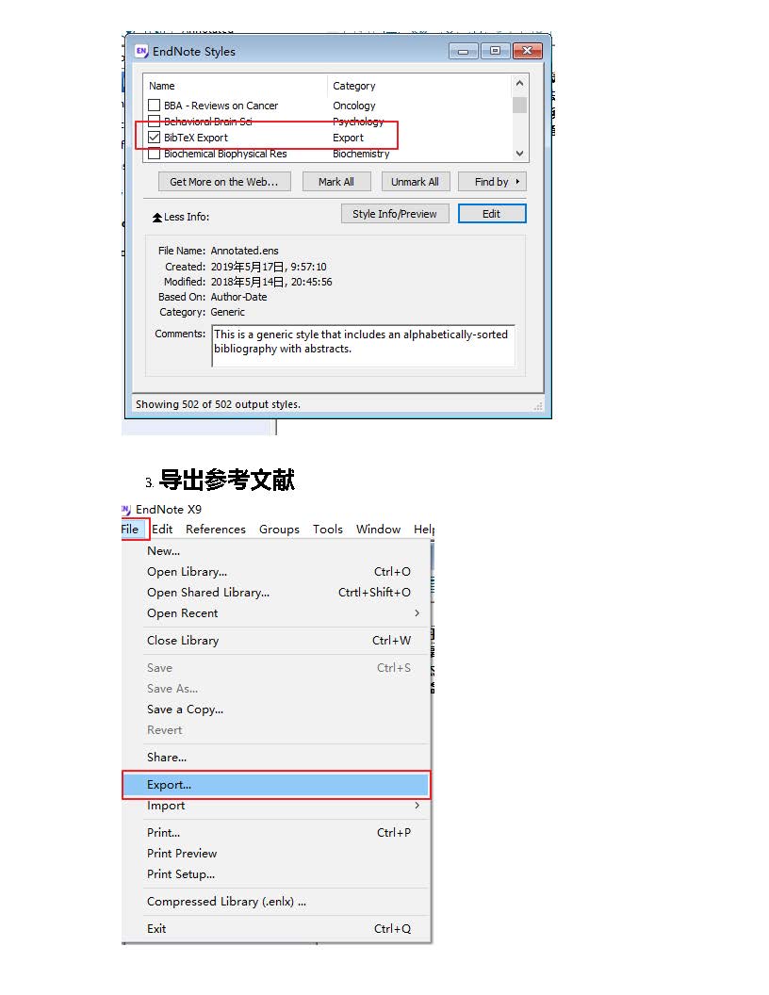
Task: Select Print Setup... menu entry
Action: (x=276, y=874)
